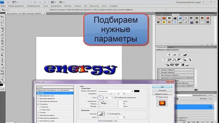The height and width of the screenshot is (123, 219).
Task: Click the no-style swatch with red slash
Action: (158, 18)
